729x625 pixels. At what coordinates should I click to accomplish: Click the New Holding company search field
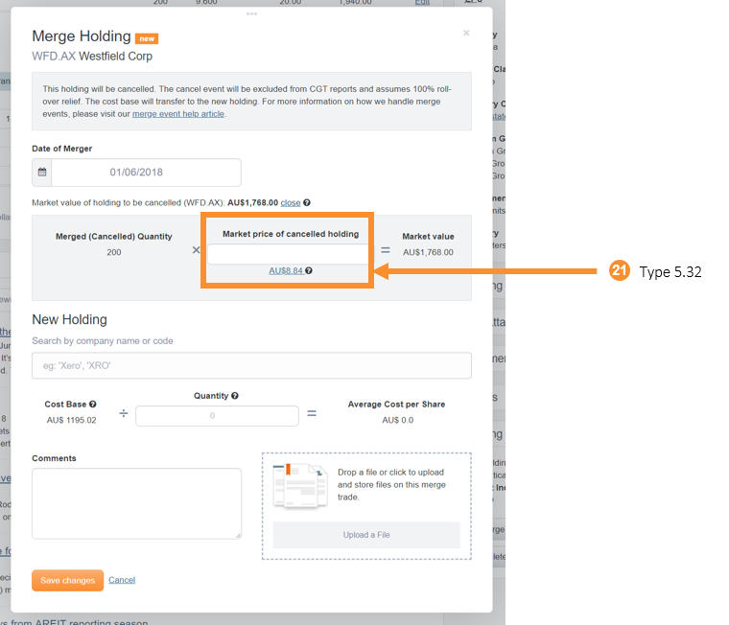251,366
